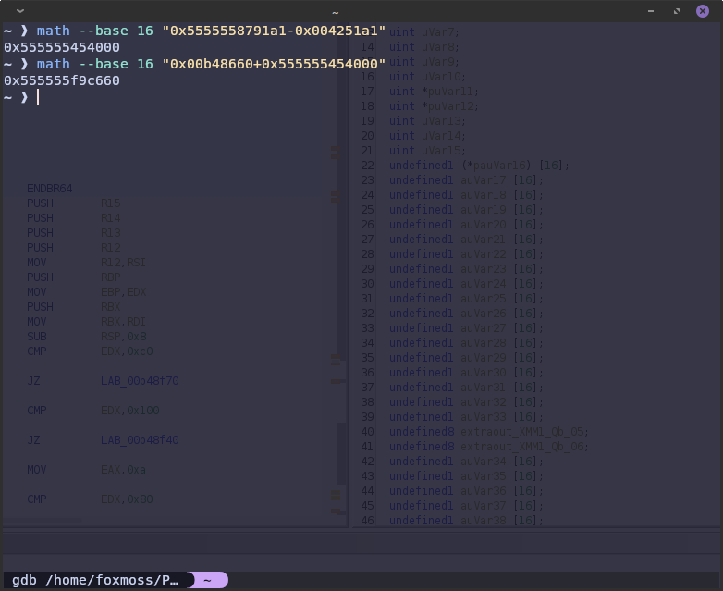Click extraout_XMM1_Qb_05 on decompiler line 40

522,431
